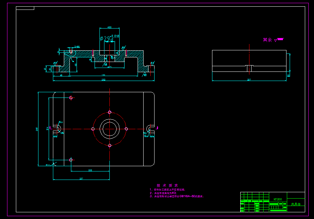Click the HT200 material label

click(x=278, y=199)
